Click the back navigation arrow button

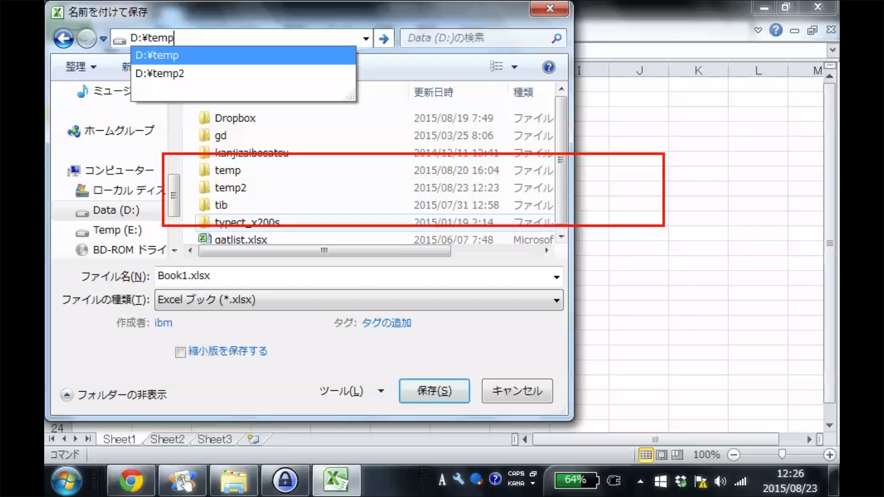pos(64,38)
